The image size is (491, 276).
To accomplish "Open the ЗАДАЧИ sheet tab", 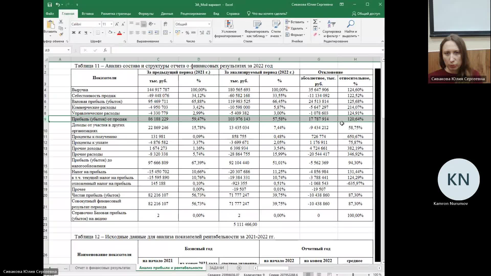I will [x=217, y=268].
